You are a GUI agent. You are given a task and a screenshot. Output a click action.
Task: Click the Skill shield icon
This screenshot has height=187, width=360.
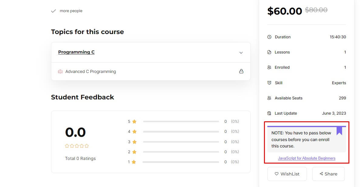pyautogui.click(x=269, y=83)
